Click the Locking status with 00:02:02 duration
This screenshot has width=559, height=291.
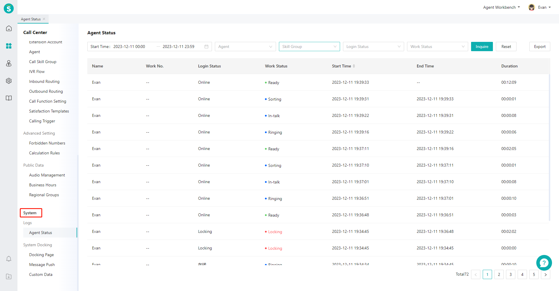(x=273, y=232)
